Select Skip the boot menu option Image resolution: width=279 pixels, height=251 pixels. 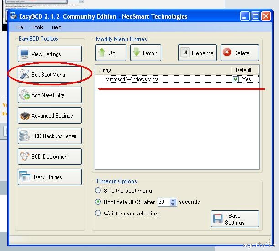coord(98,190)
